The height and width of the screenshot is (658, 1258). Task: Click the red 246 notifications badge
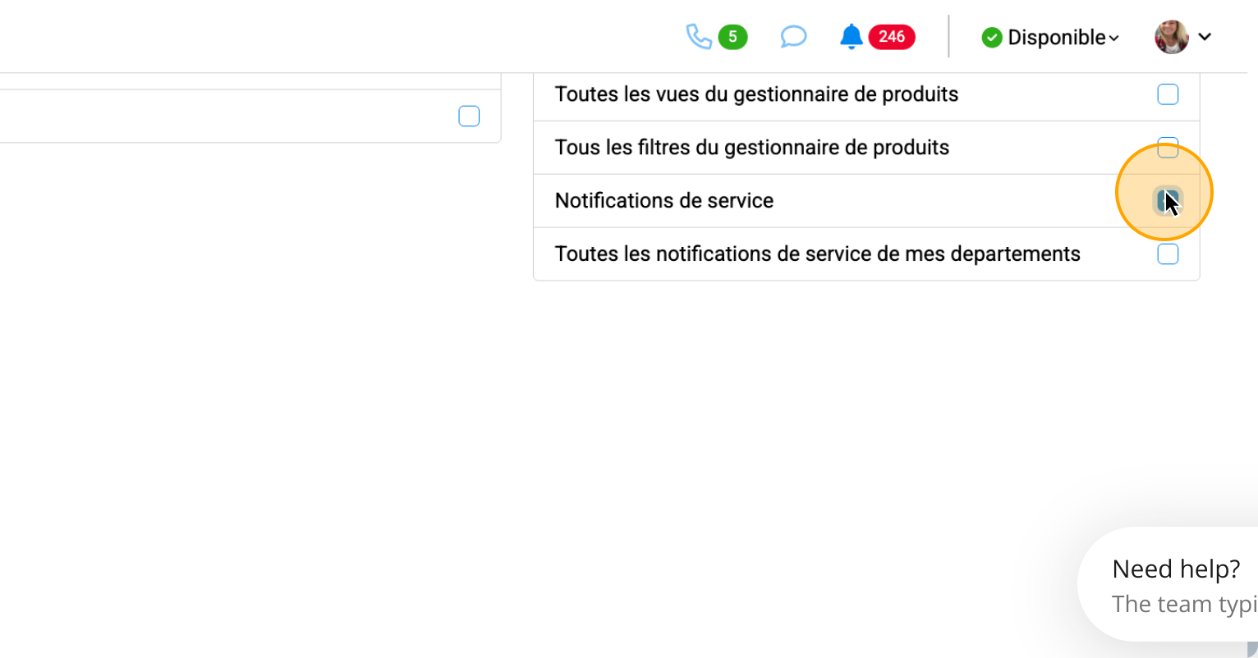tap(891, 37)
